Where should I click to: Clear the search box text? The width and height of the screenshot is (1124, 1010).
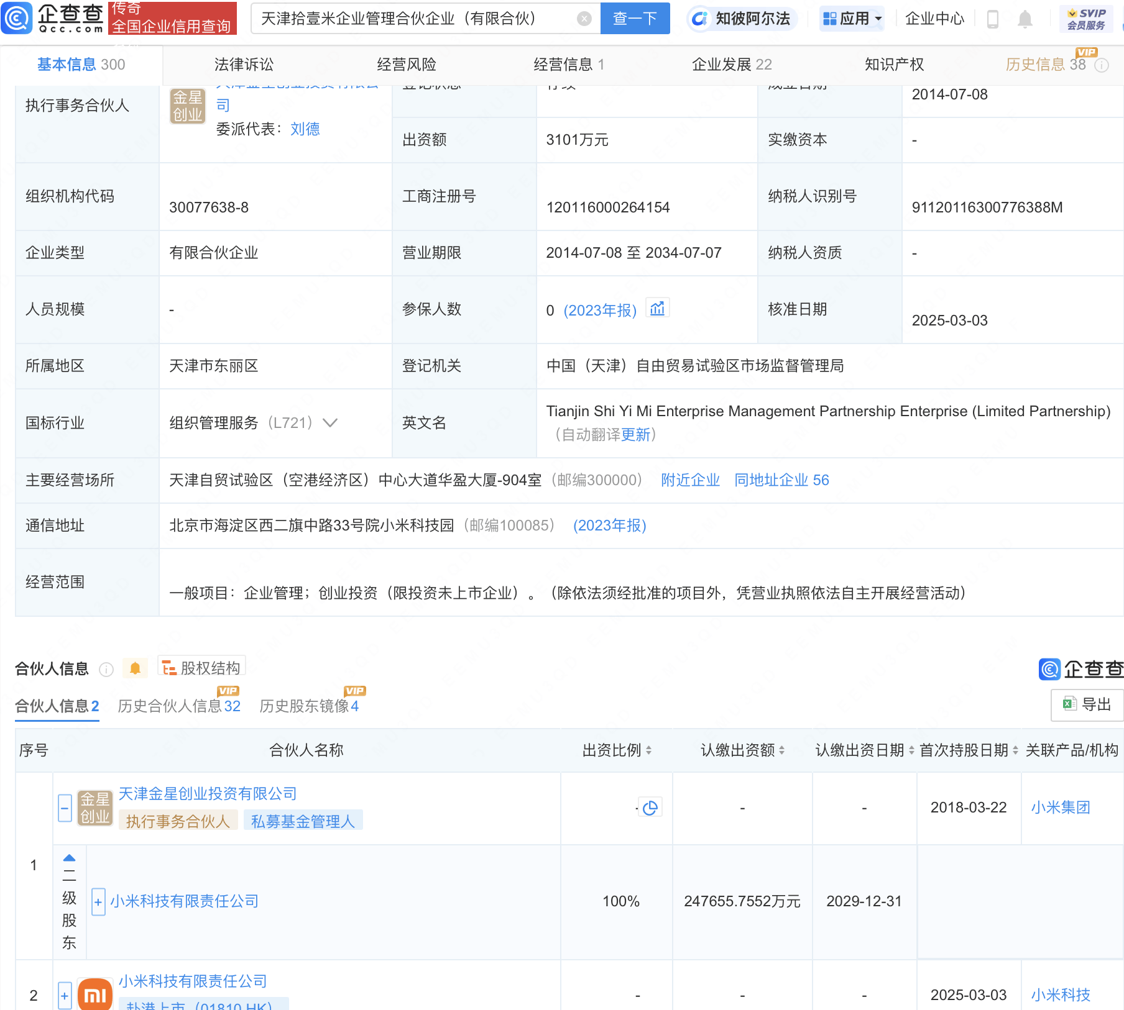click(x=584, y=19)
